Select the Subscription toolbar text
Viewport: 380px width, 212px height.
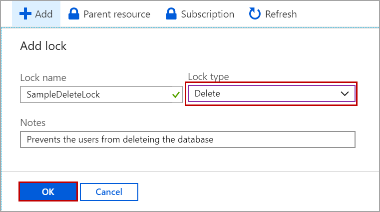point(207,14)
